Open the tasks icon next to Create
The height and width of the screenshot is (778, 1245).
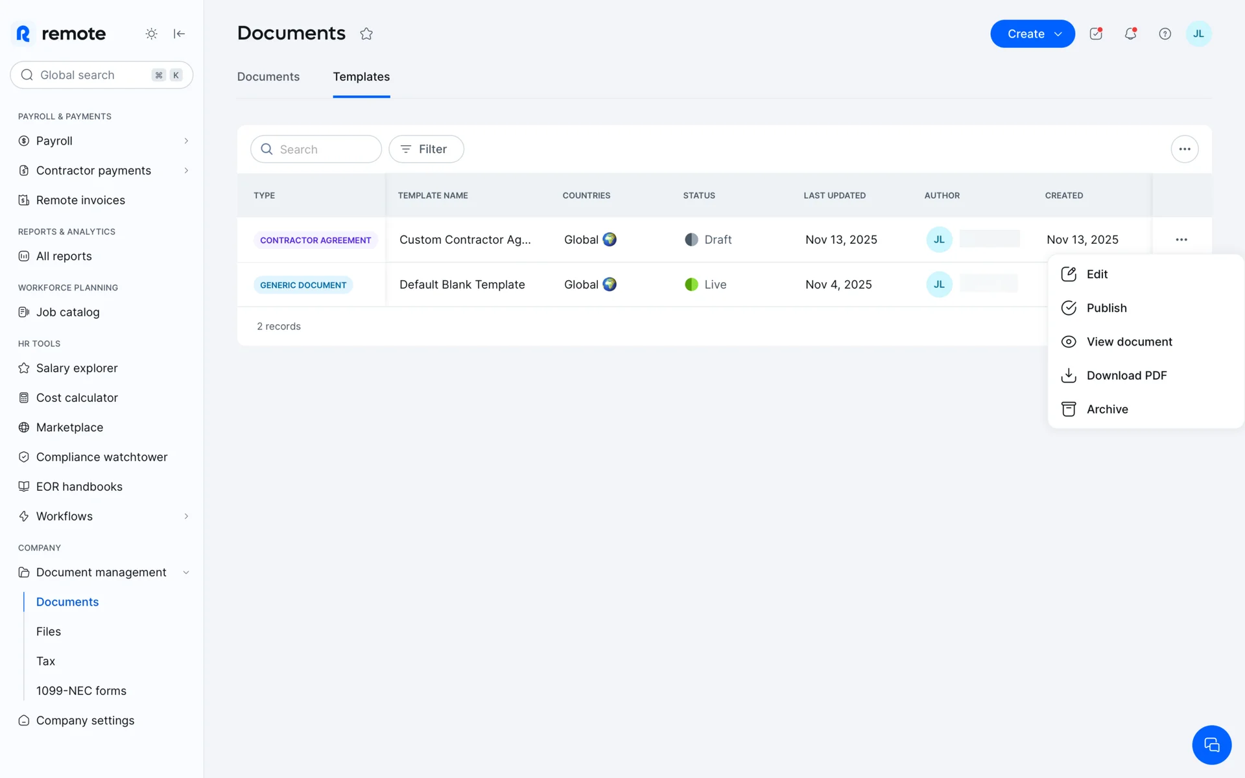coord(1096,34)
